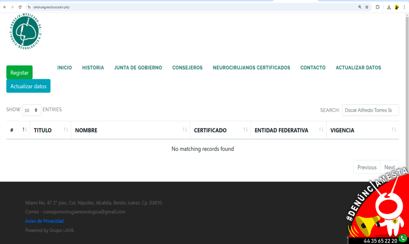Open the Aviso de Privacidad link
The width and height of the screenshot is (409, 244).
pos(44,221)
